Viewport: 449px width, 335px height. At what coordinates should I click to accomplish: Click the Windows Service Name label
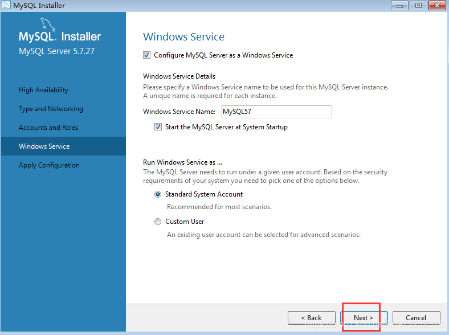click(179, 112)
